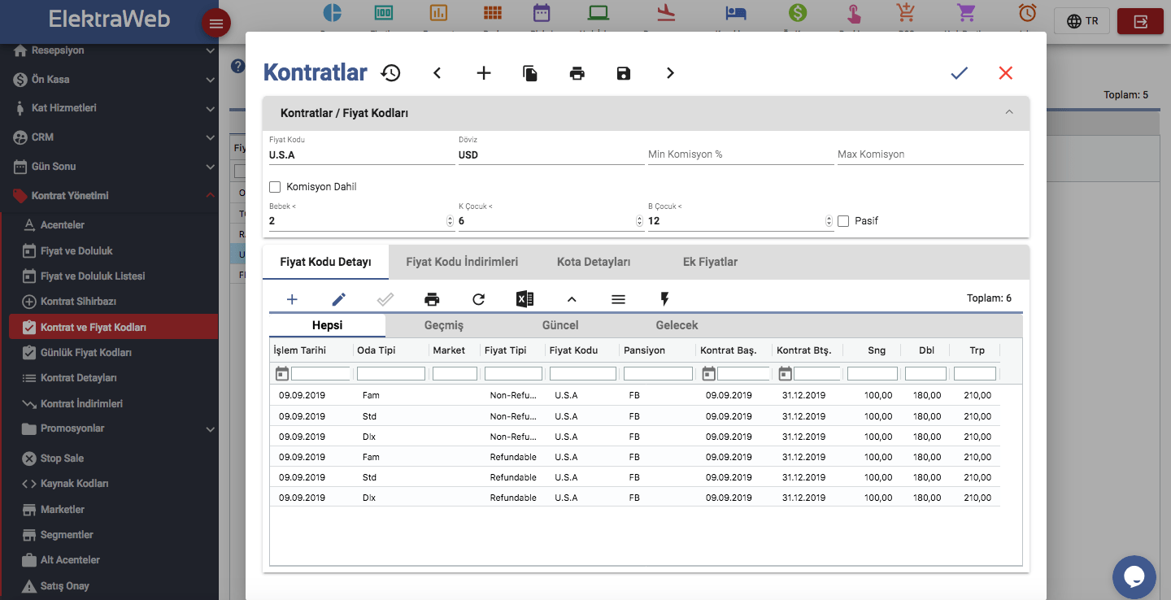Viewport: 1171px width, 600px height.
Task: Select the Geçmiş filter tab
Action: [444, 325]
